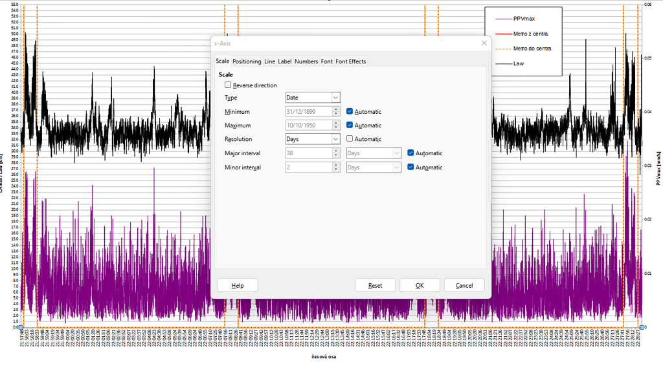Select the Scale tab
This screenshot has height=366, width=663.
coord(223,61)
